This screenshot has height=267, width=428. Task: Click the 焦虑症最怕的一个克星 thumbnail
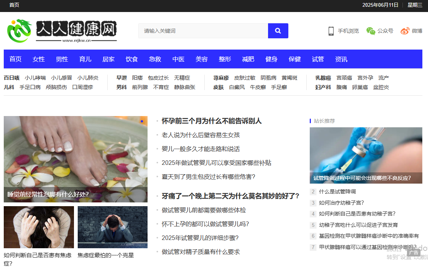[112, 227]
